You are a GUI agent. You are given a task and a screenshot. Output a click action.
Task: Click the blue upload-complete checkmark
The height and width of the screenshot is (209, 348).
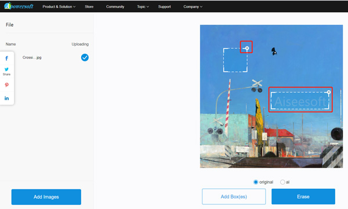[x=85, y=58]
